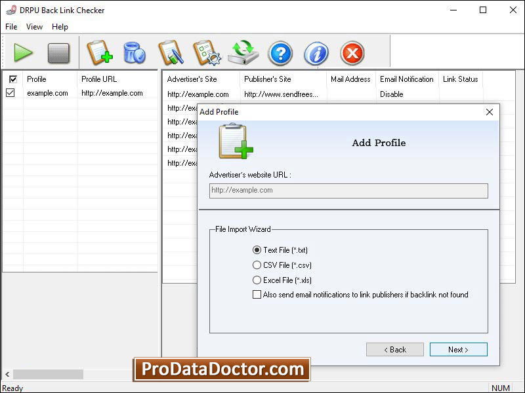Open the View menu
This screenshot has width=525, height=393.
coord(34,27)
